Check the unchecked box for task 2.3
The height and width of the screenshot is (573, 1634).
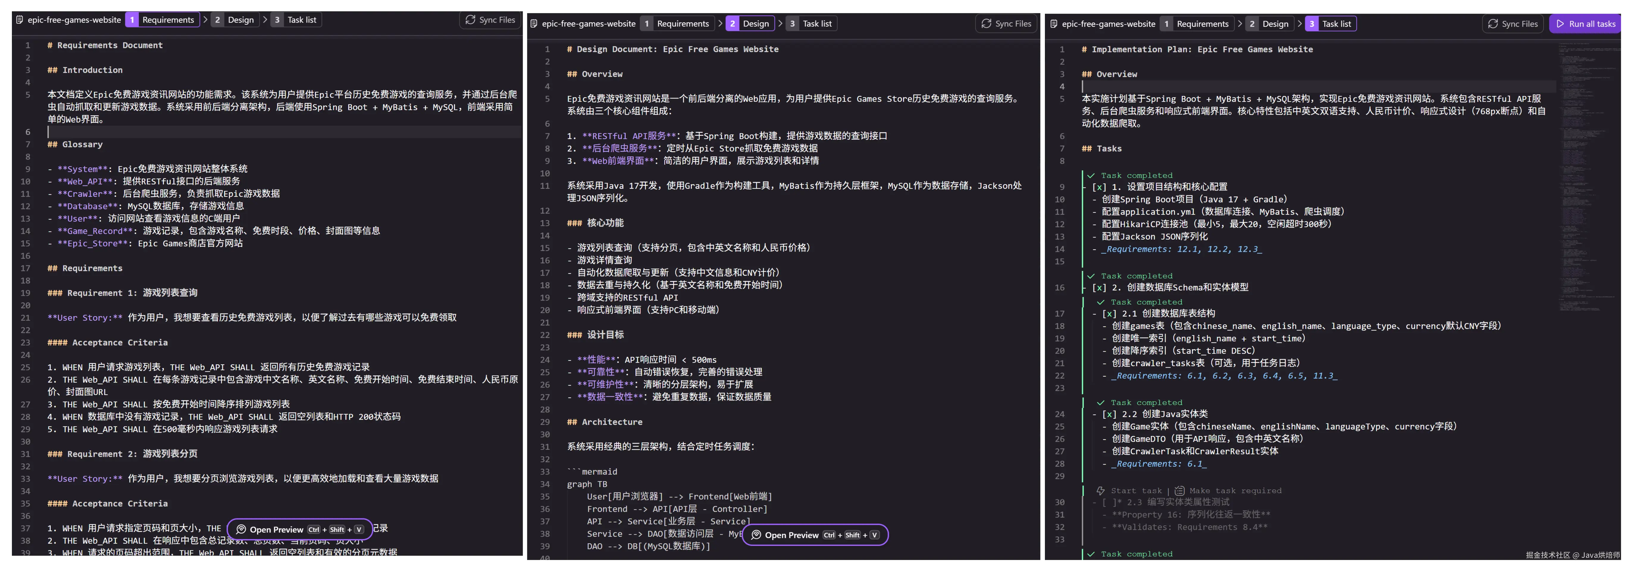click(x=1109, y=502)
